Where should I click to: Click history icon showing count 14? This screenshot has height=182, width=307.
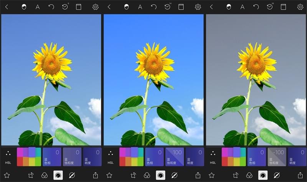click(x=168, y=7)
